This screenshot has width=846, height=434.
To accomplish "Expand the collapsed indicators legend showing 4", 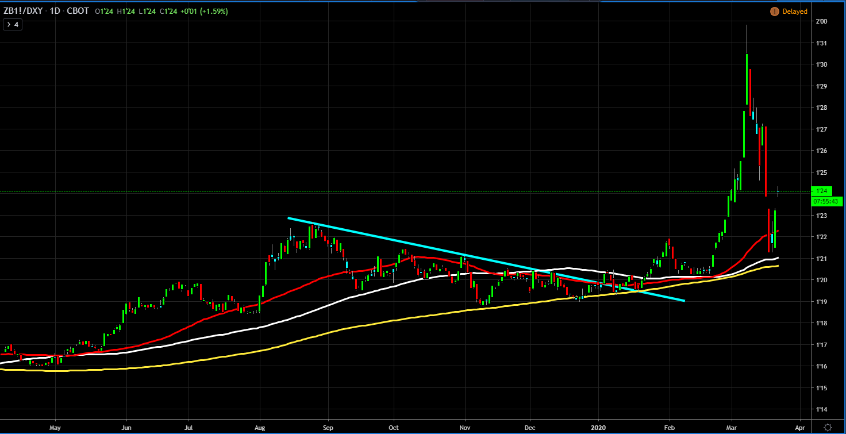I will coord(13,25).
